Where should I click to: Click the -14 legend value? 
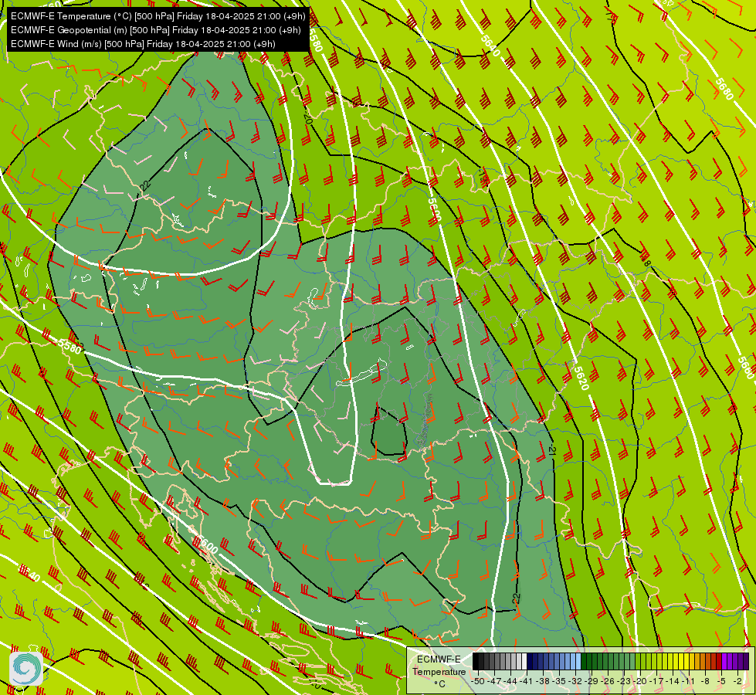click(673, 682)
